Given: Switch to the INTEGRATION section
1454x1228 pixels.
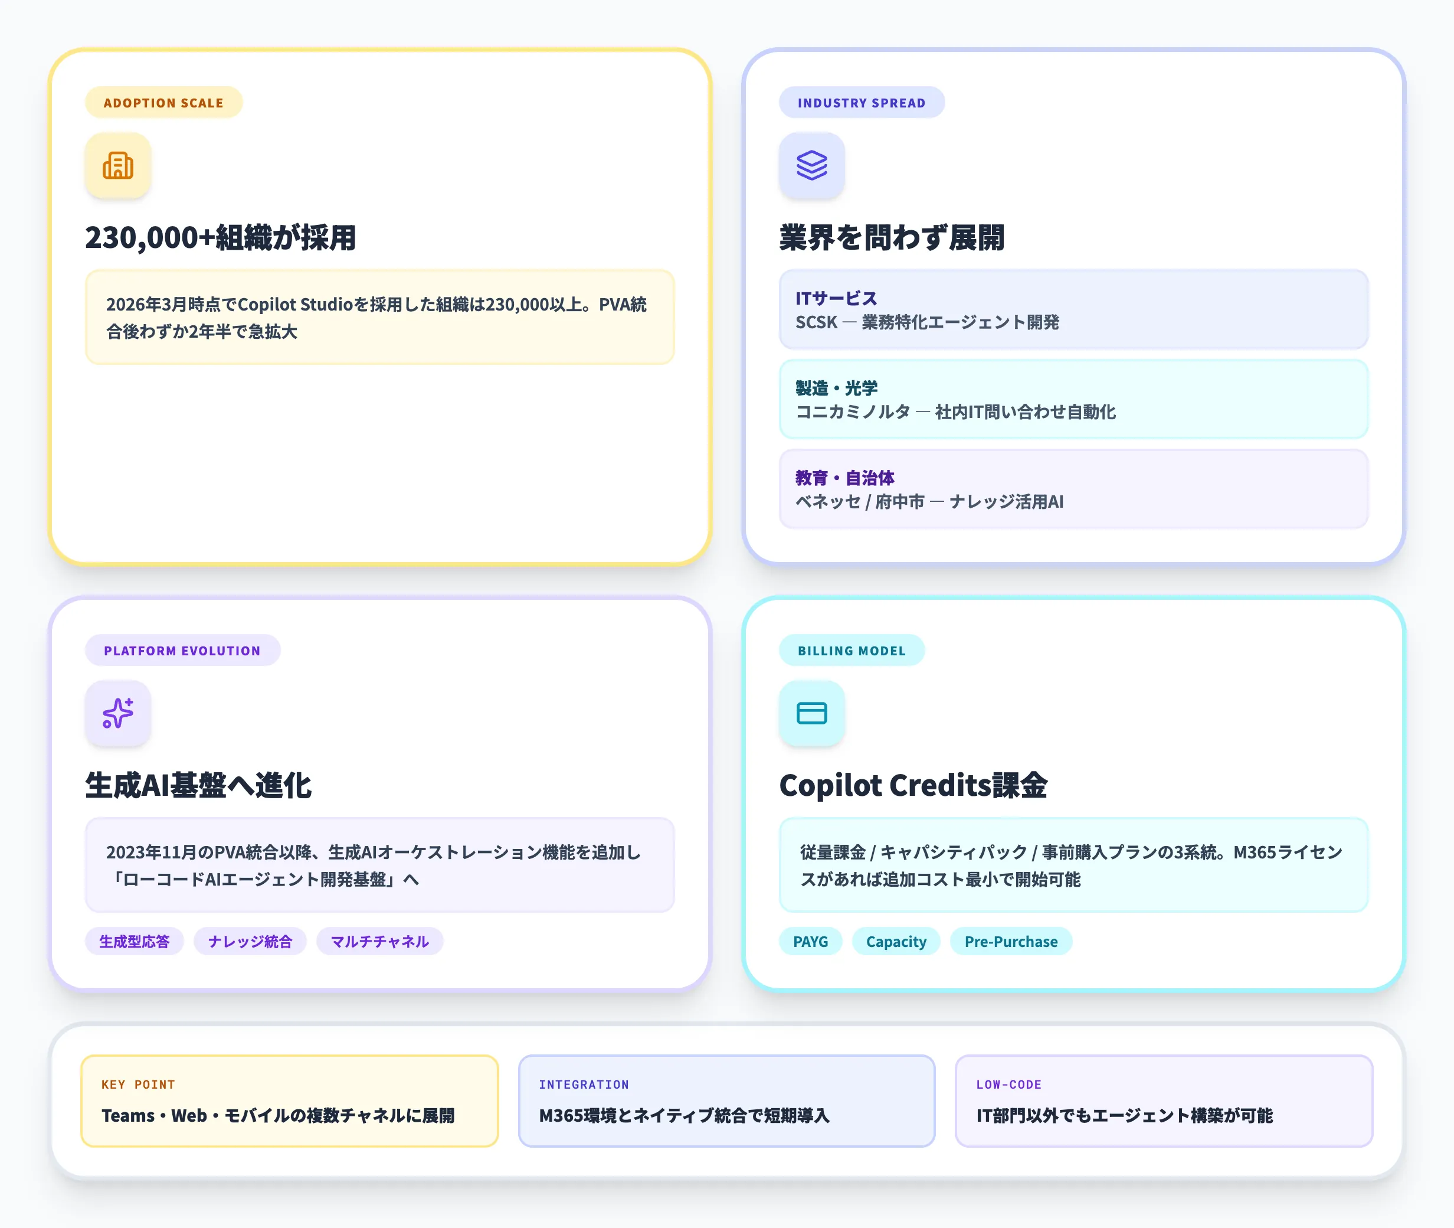Looking at the screenshot, I should pos(726,1101).
